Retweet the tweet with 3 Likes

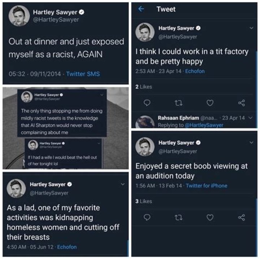pos(178,217)
